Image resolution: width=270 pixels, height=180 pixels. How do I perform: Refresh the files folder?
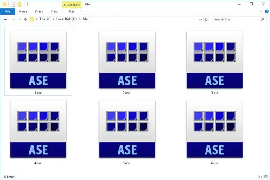206,20
